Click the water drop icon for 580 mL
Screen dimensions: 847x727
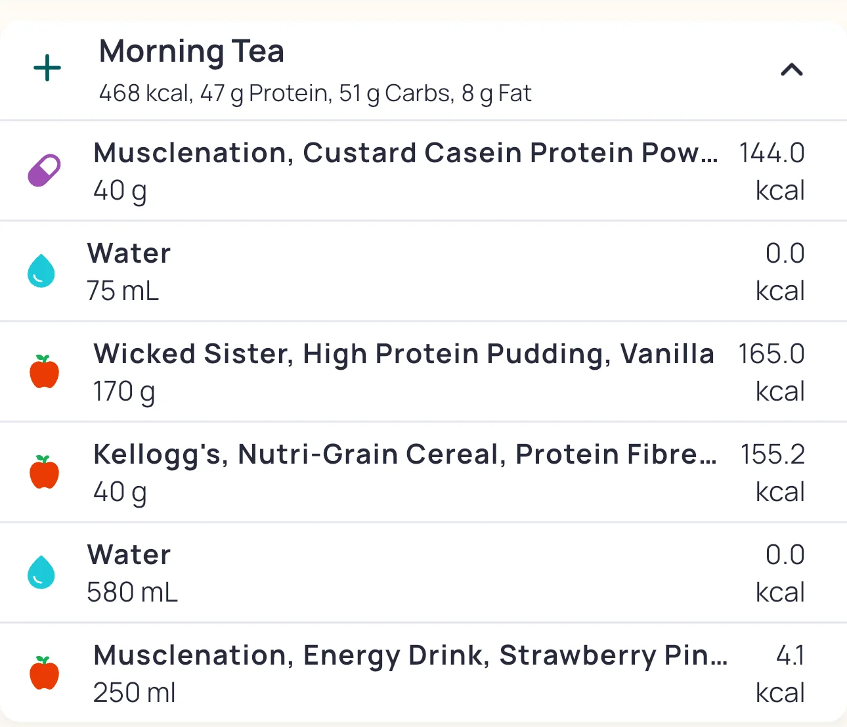click(x=41, y=573)
